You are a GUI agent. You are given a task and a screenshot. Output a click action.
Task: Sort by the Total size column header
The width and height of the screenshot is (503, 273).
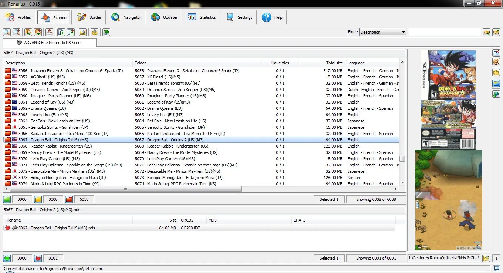coord(322,63)
